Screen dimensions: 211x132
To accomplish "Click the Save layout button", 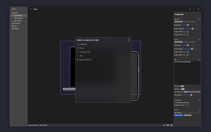I will click(188, 115).
